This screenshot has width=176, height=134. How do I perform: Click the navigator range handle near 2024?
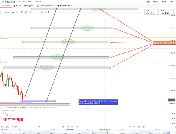click(168, 133)
